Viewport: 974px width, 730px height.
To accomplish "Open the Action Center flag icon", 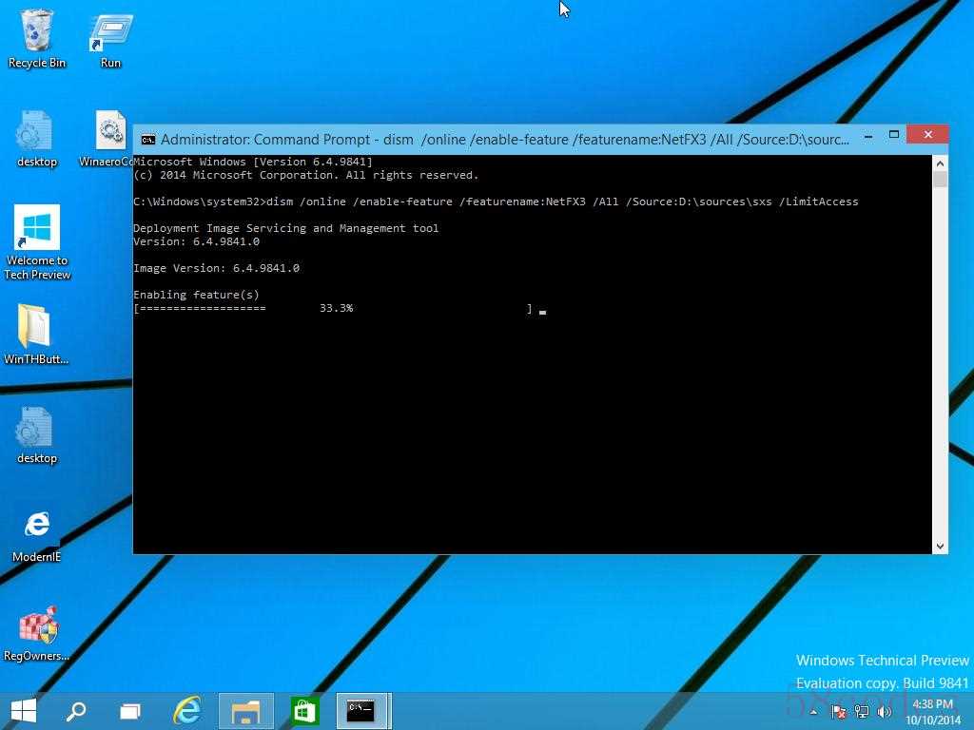I will pos(839,711).
